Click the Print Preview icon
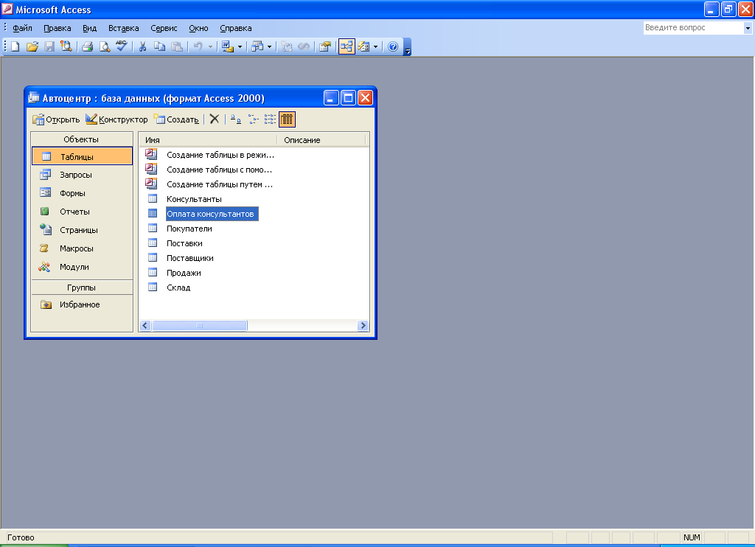 104,46
